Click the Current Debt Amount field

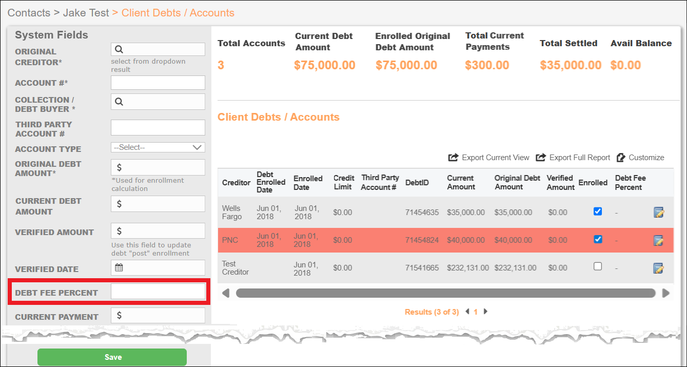[x=158, y=204]
